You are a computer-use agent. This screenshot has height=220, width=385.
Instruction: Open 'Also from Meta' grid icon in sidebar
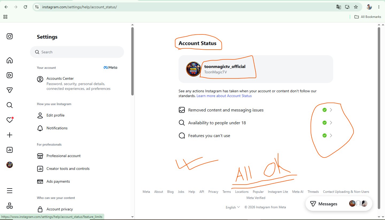pyautogui.click(x=10, y=206)
